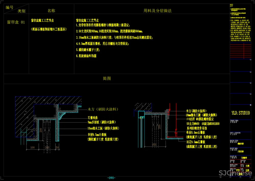Select the 比例 scale field in title block
Image resolution: width=255 pixels, height=181 pixels.
click(248, 166)
